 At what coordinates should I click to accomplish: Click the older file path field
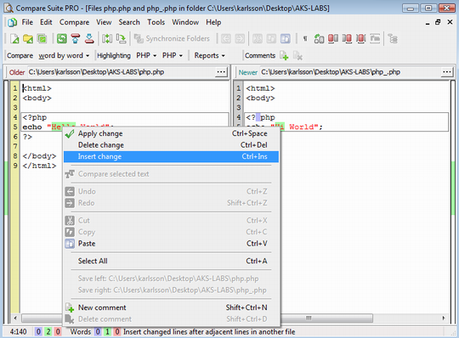tap(121, 72)
